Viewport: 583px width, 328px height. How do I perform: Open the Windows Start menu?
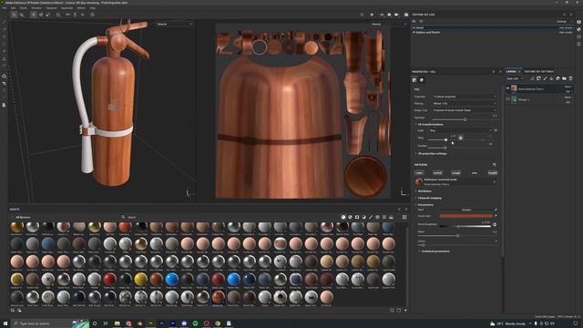pyautogui.click(x=5, y=323)
